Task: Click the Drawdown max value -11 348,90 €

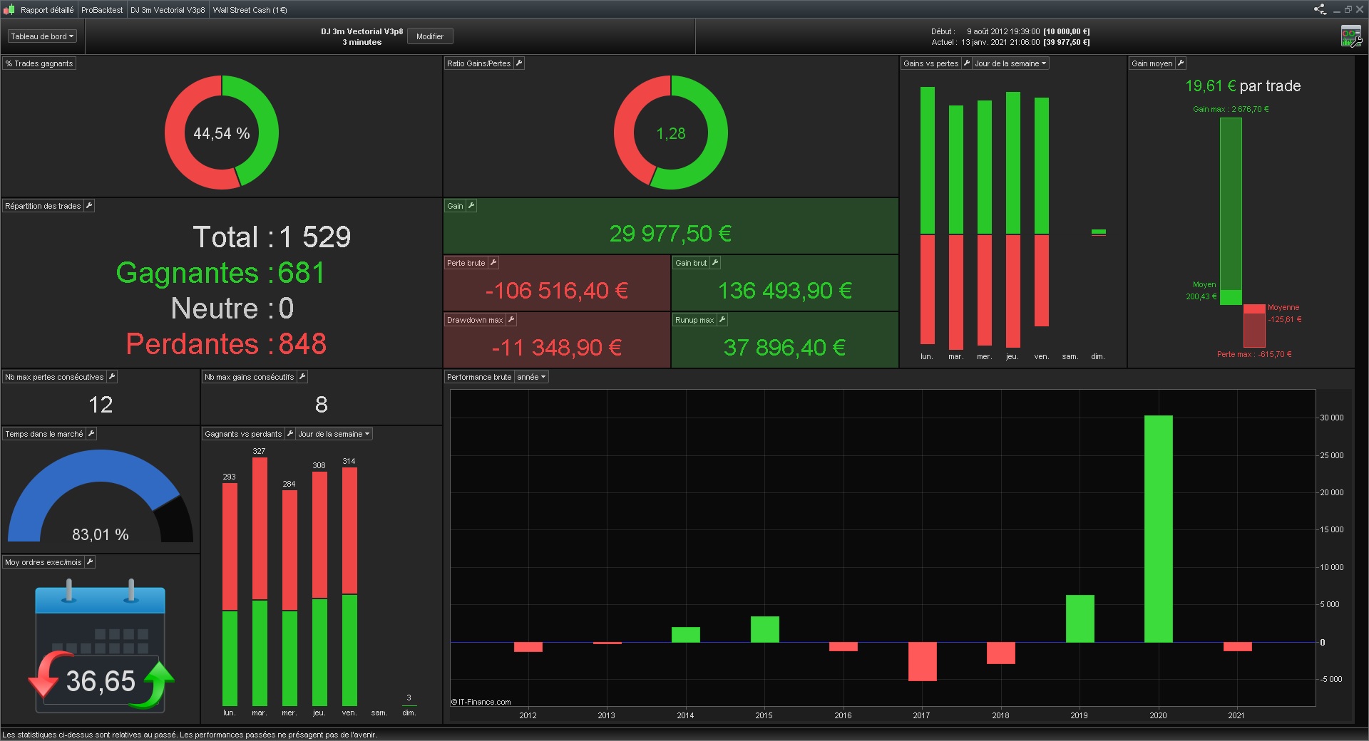Action: pyautogui.click(x=556, y=348)
